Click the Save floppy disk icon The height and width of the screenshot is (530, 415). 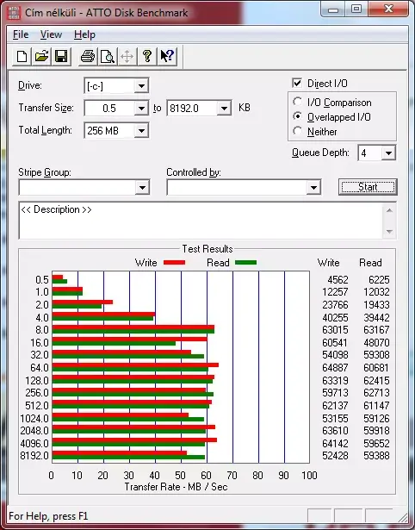pyautogui.click(x=61, y=56)
